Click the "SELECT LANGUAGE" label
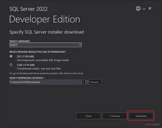 pyautogui.click(x=19, y=41)
